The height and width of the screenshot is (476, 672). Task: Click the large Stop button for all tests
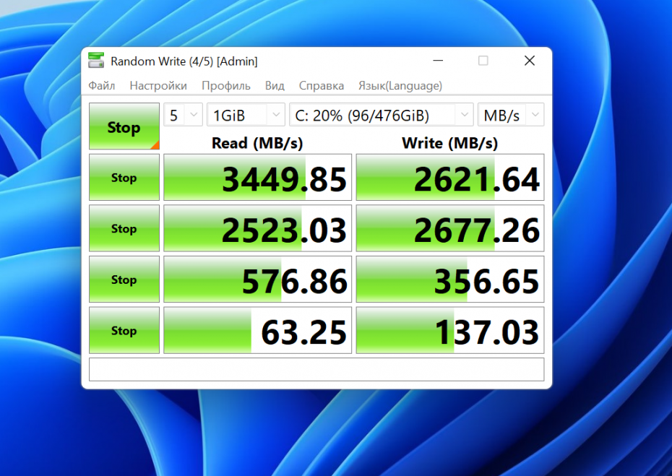(x=124, y=126)
